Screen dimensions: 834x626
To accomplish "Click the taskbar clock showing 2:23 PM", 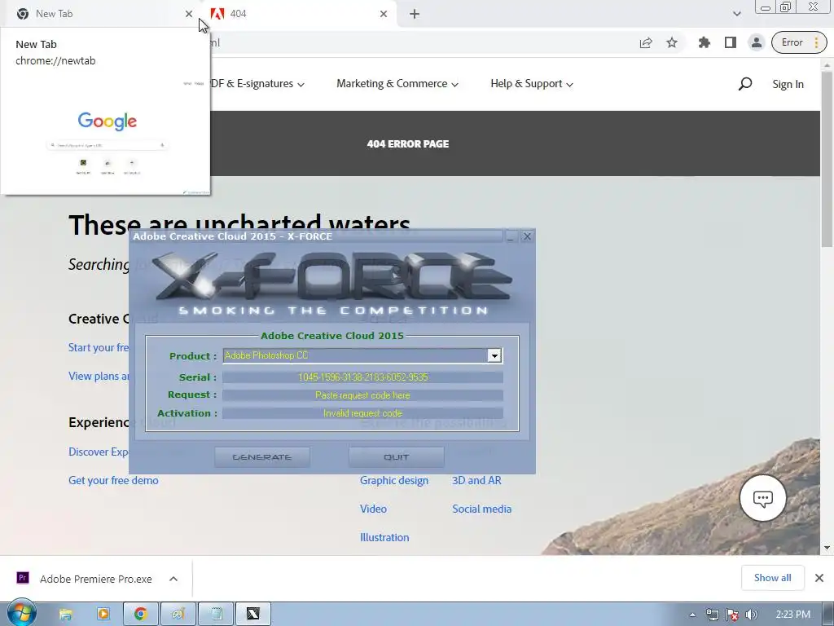I will pyautogui.click(x=792, y=615).
